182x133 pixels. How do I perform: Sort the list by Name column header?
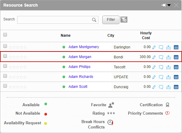[x=65, y=36]
